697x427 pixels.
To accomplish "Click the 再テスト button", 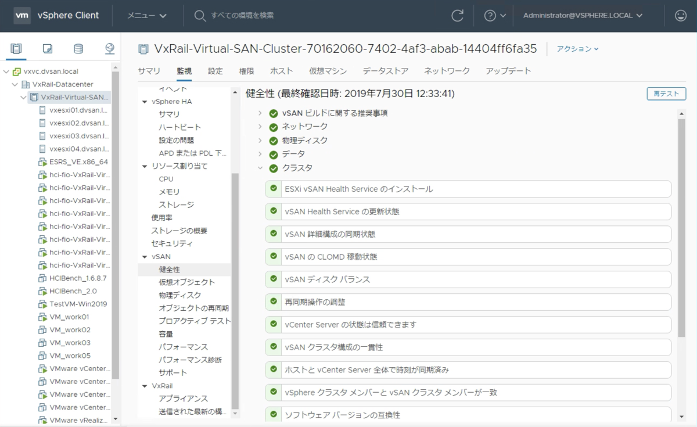I will [x=666, y=94].
